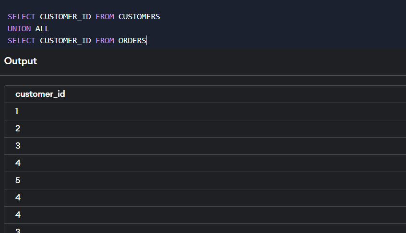Select the third row showing value 4
Viewport: 406px width, 233px height.
point(205,215)
